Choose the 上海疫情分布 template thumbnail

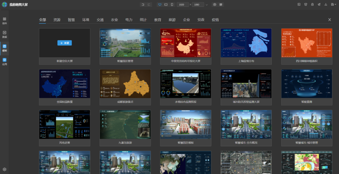[246, 43]
